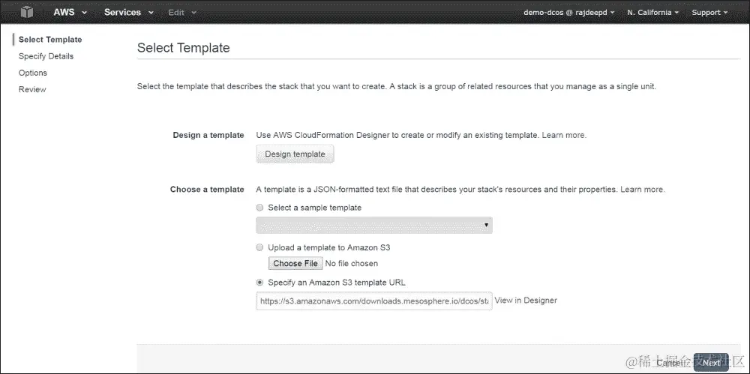Click the Choose File button

tap(295, 264)
